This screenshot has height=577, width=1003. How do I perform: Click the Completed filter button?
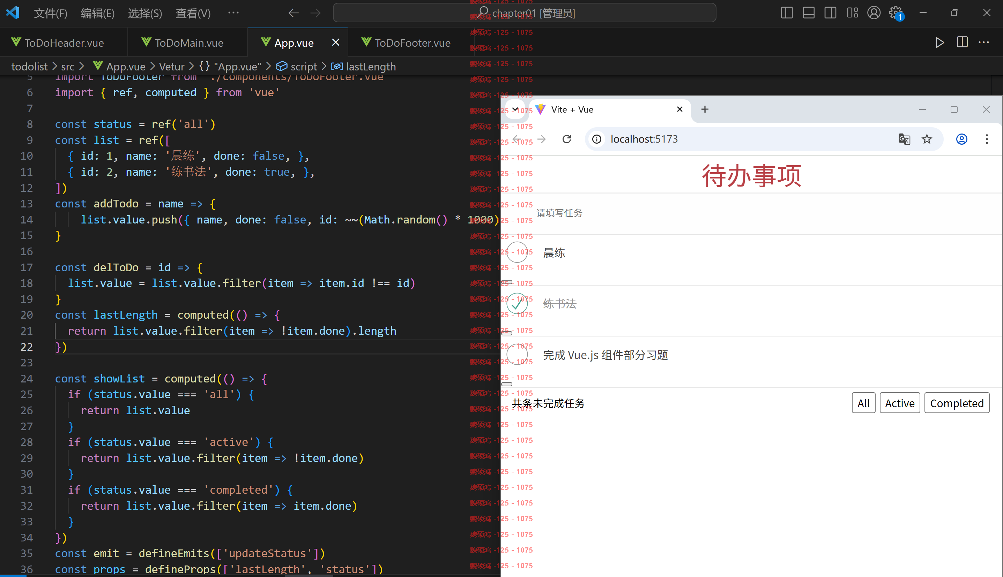957,403
